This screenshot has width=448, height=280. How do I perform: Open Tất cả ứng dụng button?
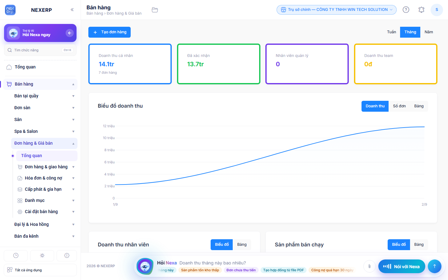pyautogui.click(x=40, y=270)
